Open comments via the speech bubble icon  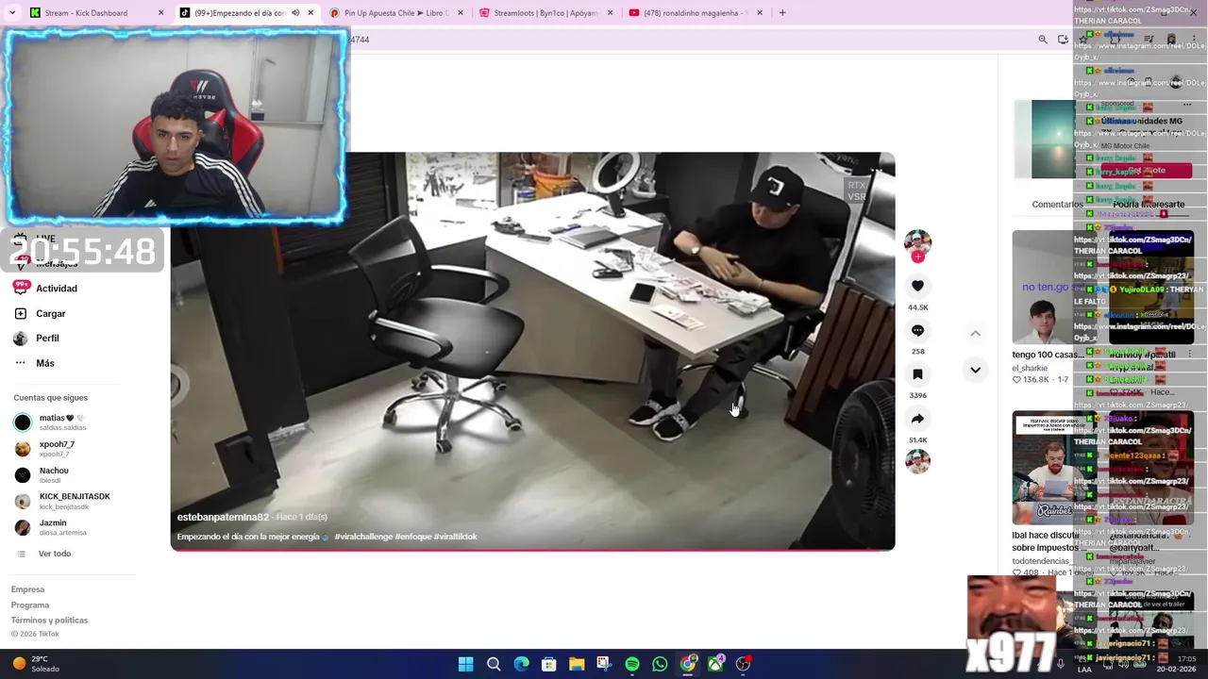point(917,330)
